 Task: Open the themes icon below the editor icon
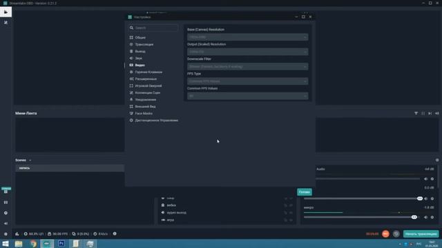[x=6, y=23]
